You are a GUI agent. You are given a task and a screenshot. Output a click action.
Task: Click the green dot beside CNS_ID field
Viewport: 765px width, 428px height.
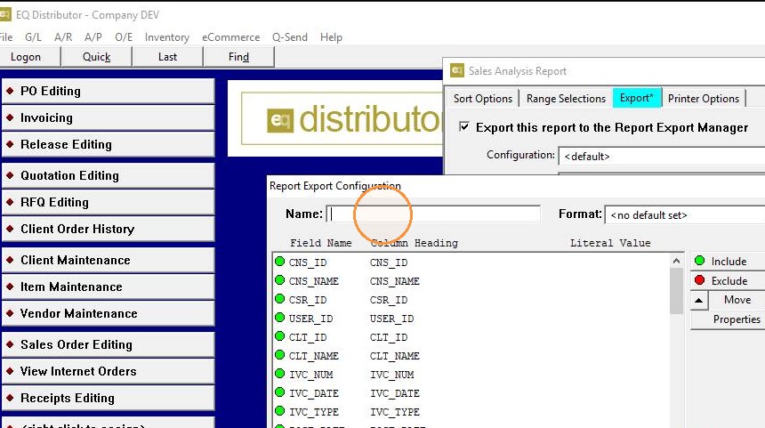279,262
